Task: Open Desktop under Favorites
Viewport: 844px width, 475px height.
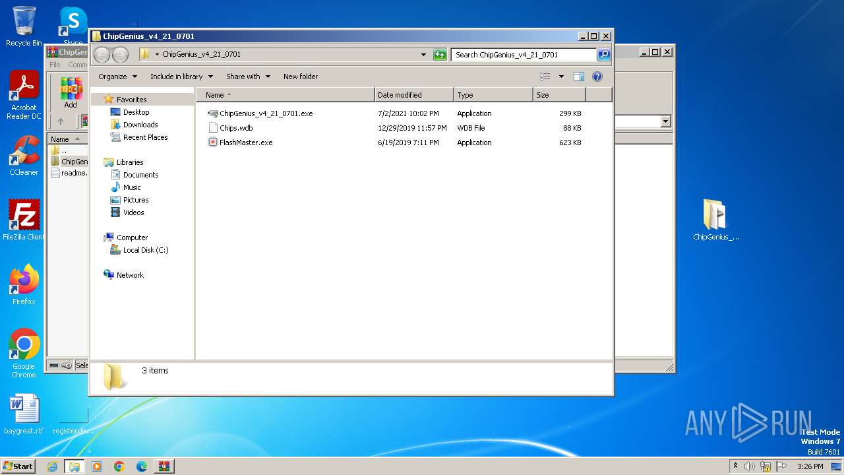Action: 136,112
